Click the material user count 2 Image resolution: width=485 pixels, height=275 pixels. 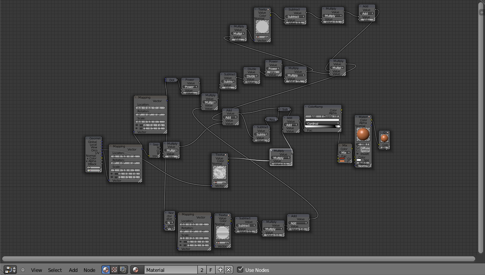tap(202, 270)
